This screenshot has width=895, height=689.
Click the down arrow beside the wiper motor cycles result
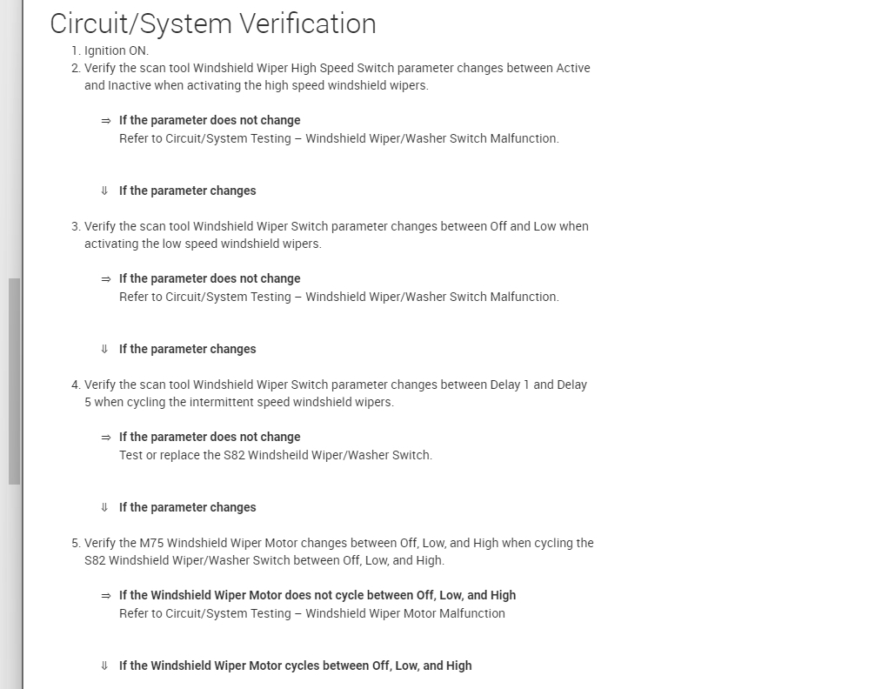pyautogui.click(x=104, y=666)
